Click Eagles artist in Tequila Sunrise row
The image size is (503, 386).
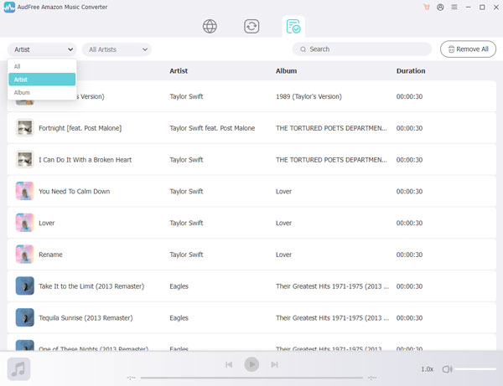pos(179,318)
